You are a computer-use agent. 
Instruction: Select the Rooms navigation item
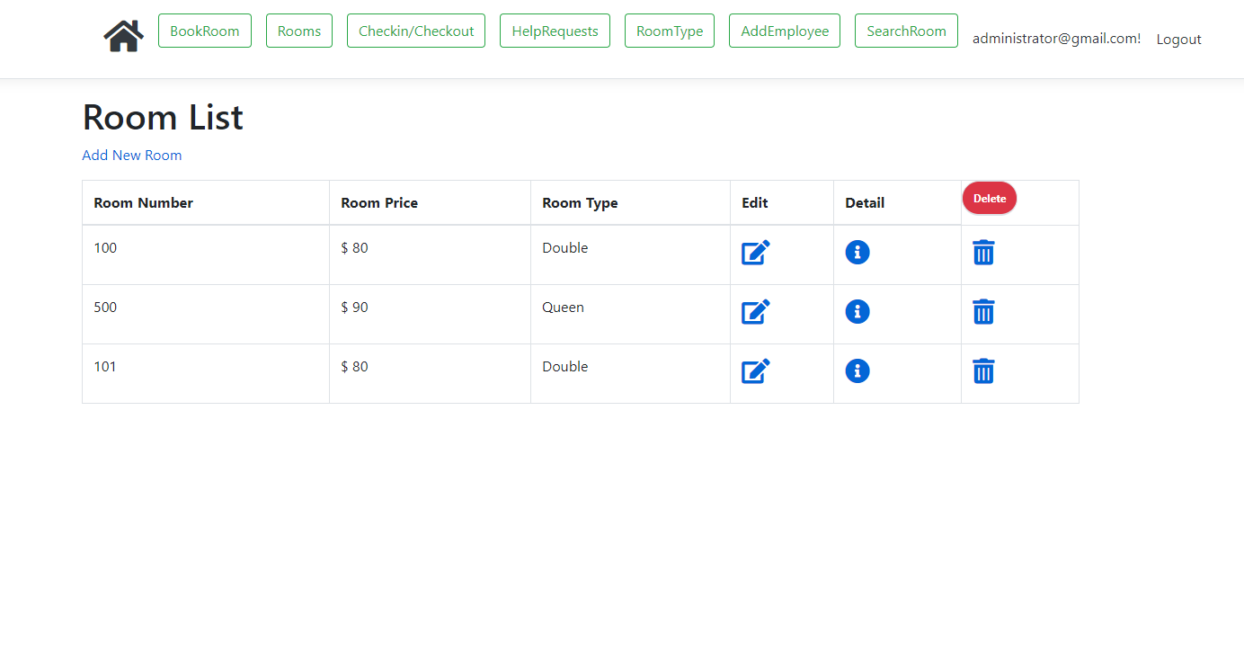298,30
